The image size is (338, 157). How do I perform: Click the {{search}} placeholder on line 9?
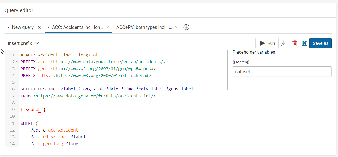tap(33, 110)
